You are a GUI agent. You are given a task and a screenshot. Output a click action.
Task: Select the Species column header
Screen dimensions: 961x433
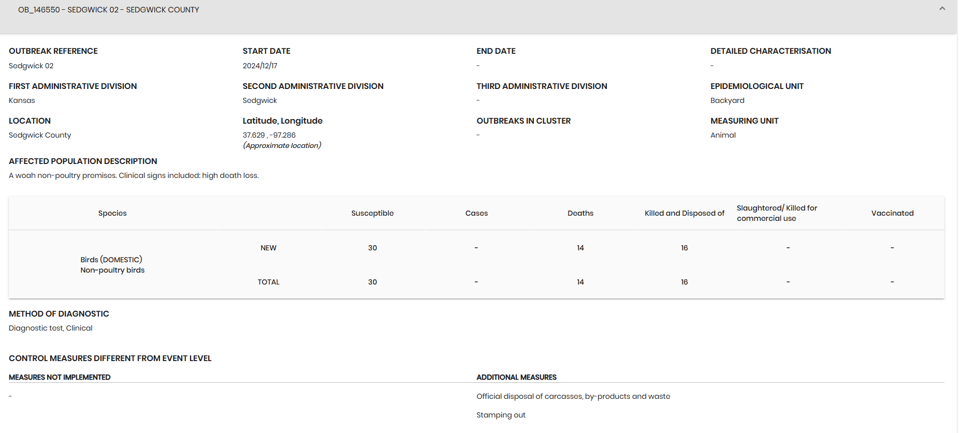[x=112, y=213]
